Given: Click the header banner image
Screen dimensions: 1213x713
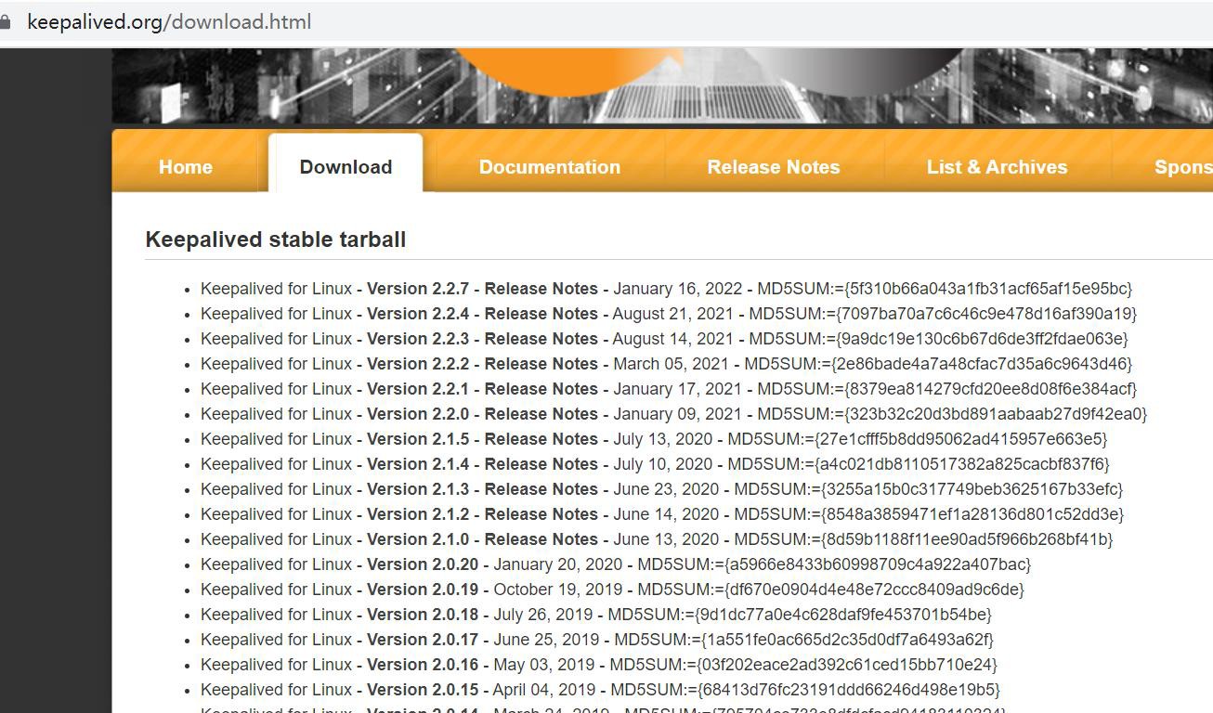Looking at the screenshot, I should click(x=661, y=85).
